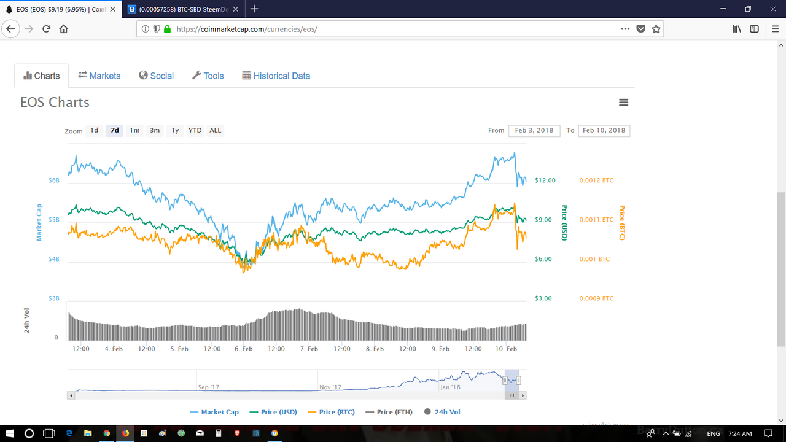Toggle Price (USD) series in legend
The width and height of the screenshot is (786, 442).
pyautogui.click(x=273, y=412)
